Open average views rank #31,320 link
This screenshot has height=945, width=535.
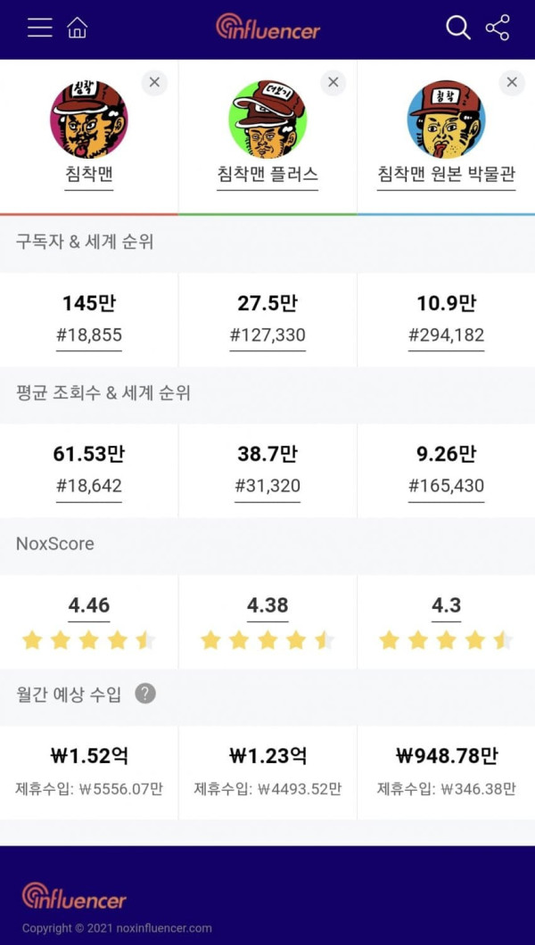[267, 486]
